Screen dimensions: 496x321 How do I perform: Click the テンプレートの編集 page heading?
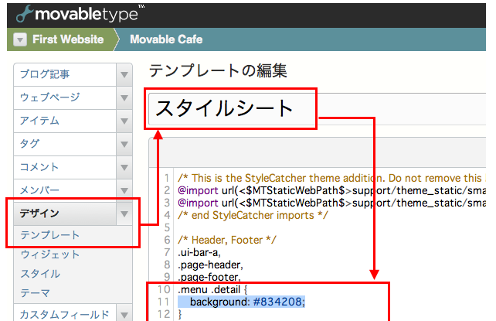point(218,70)
